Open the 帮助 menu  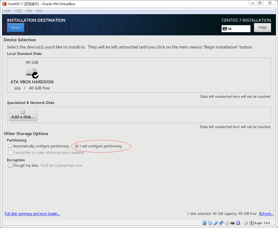click(40, 11)
